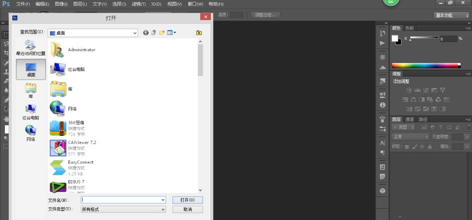
Task: Open the 3D cube panel icon
Action: [x=382, y=191]
